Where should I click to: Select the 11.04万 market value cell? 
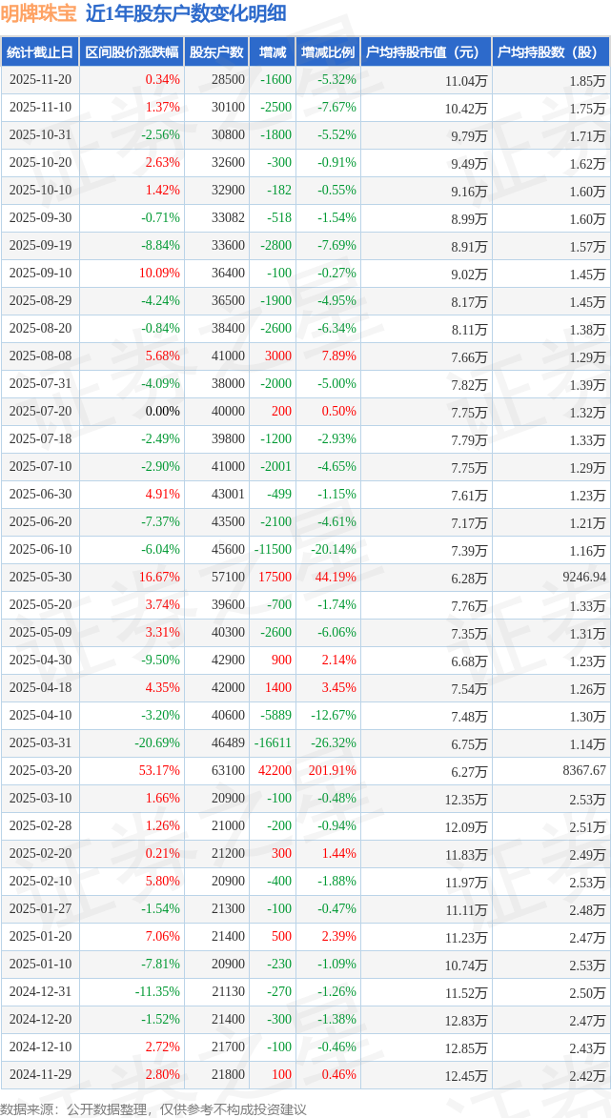466,80
